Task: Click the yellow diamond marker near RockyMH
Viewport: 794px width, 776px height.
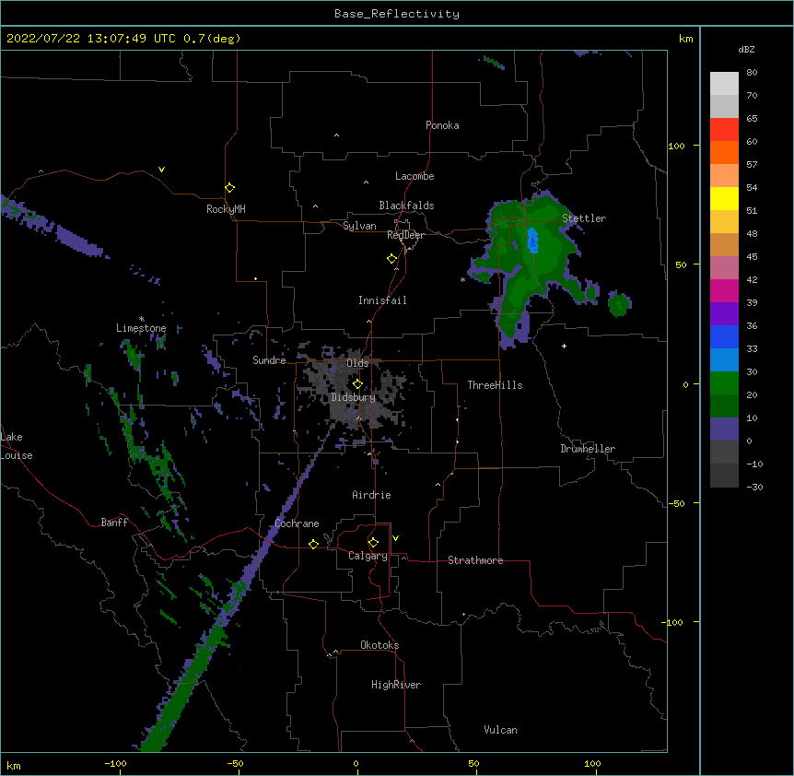Action: [x=230, y=188]
